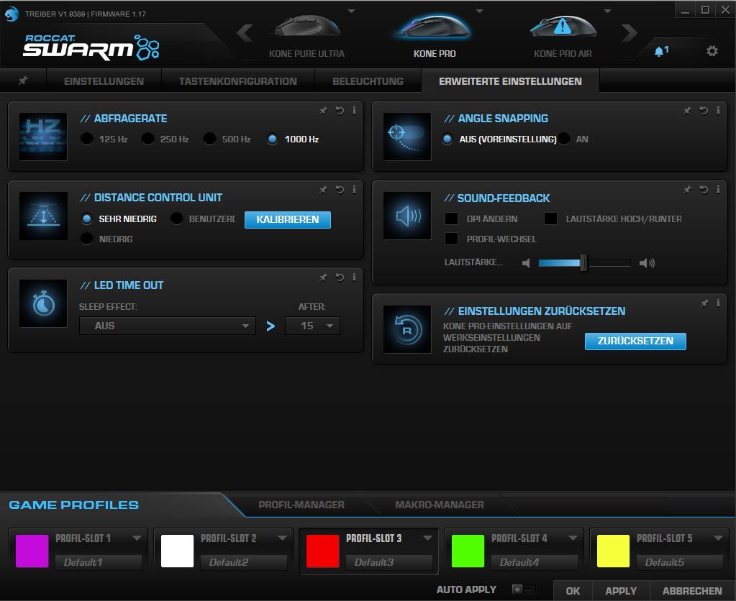The width and height of the screenshot is (736, 601).
Task: Select the Kone Pure Ultra mouse thumbnail
Action: coord(306,27)
